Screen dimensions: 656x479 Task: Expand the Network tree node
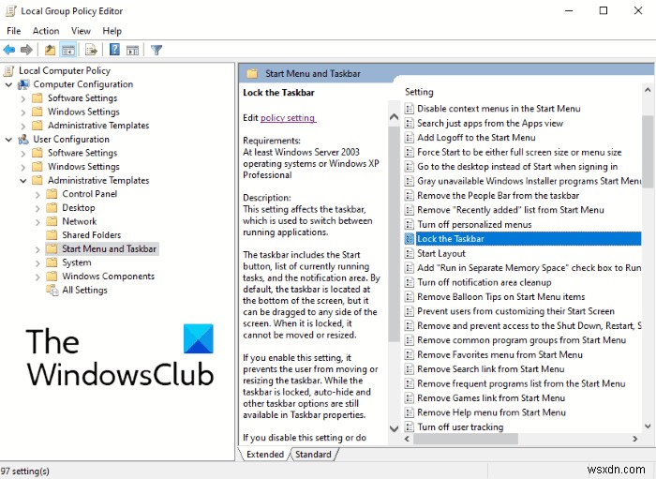(37, 222)
